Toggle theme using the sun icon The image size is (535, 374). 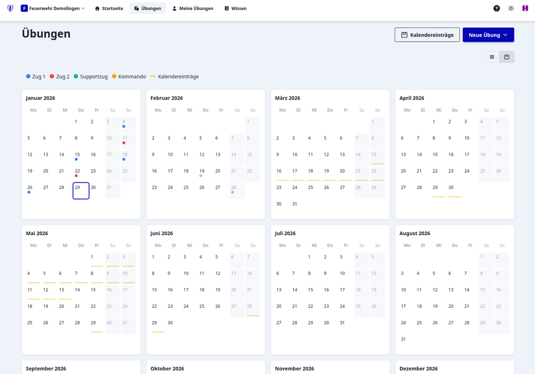511,8
